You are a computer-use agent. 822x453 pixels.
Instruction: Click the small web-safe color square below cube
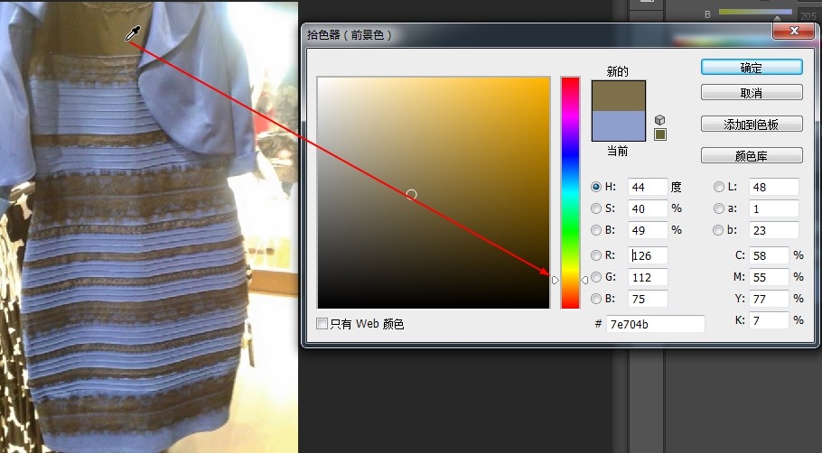pyautogui.click(x=660, y=134)
